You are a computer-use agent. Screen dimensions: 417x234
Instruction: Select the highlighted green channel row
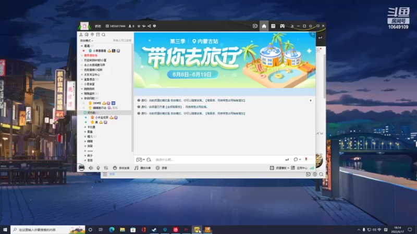(x=104, y=113)
